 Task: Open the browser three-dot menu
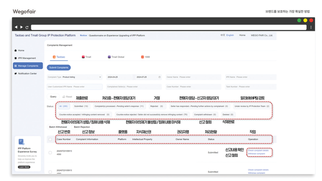(311, 27)
